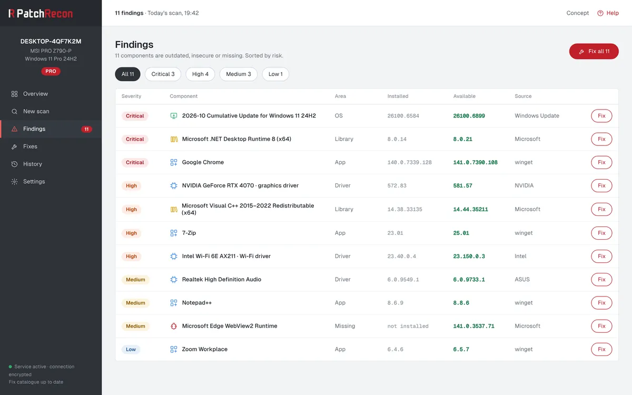Click the Notepad++ app icon

tap(174, 303)
